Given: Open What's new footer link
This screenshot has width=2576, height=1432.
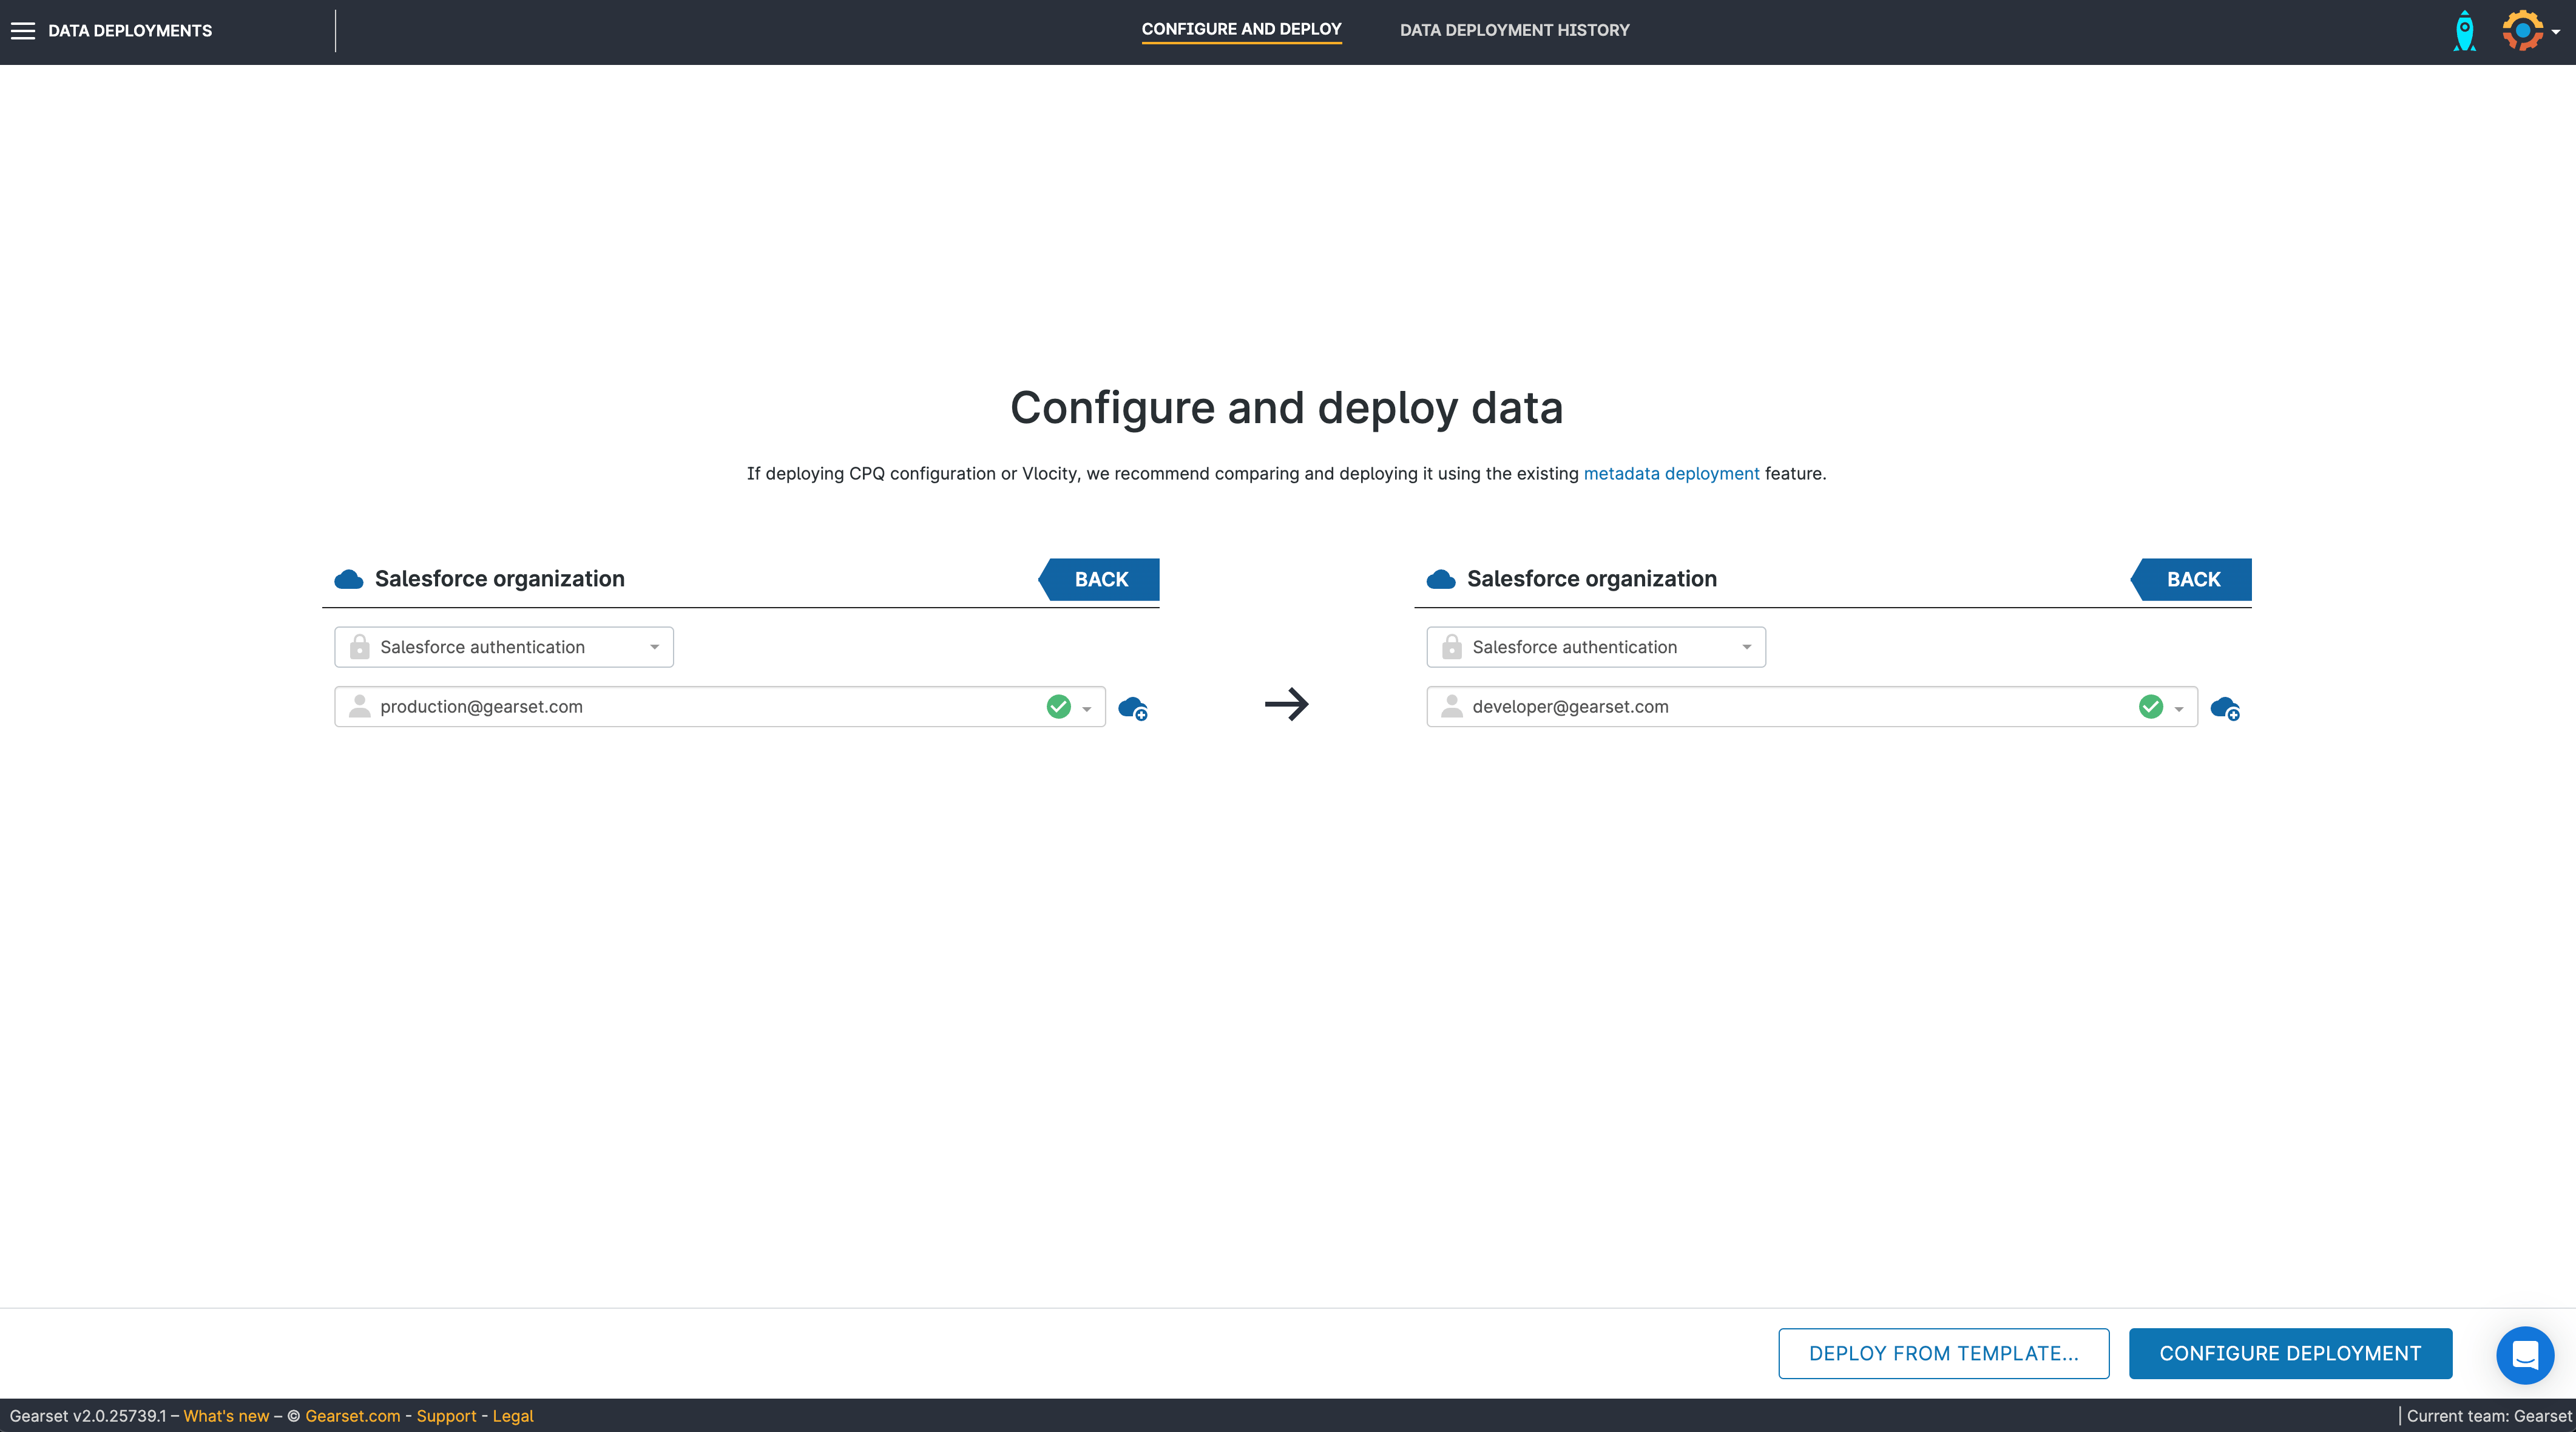Looking at the screenshot, I should [226, 1416].
